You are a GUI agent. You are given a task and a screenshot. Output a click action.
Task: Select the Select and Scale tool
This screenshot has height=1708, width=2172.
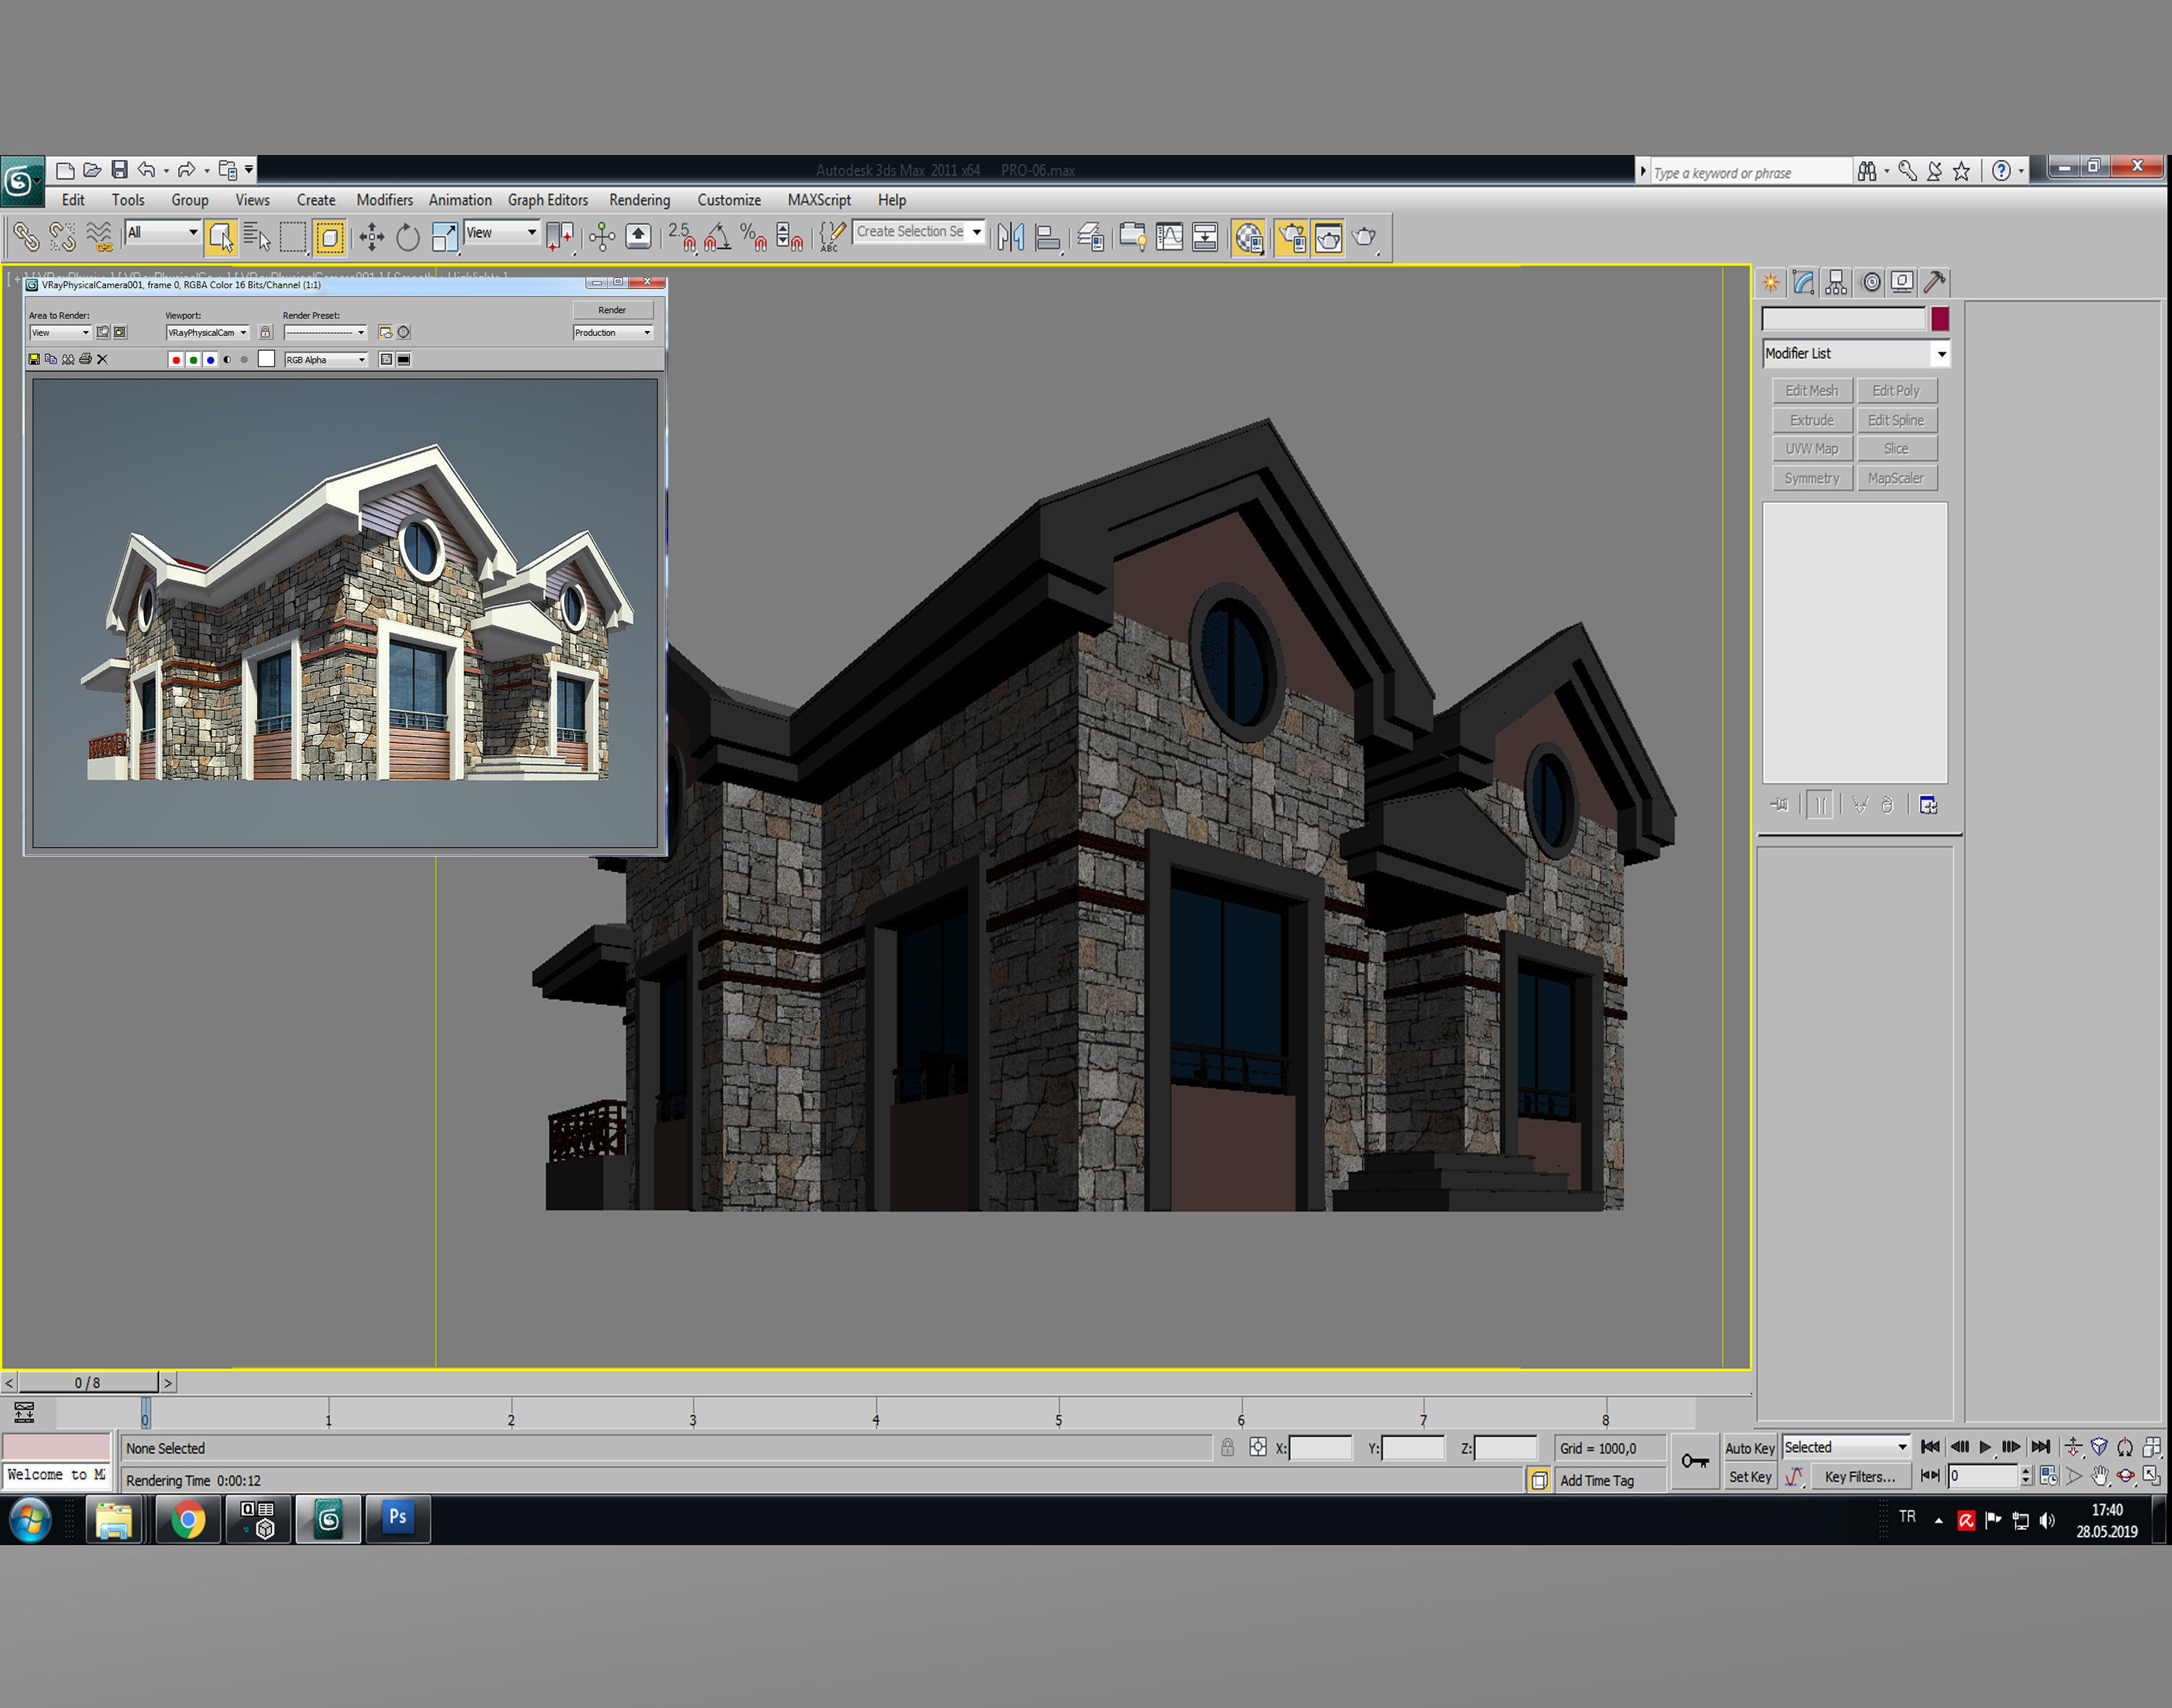[444, 237]
